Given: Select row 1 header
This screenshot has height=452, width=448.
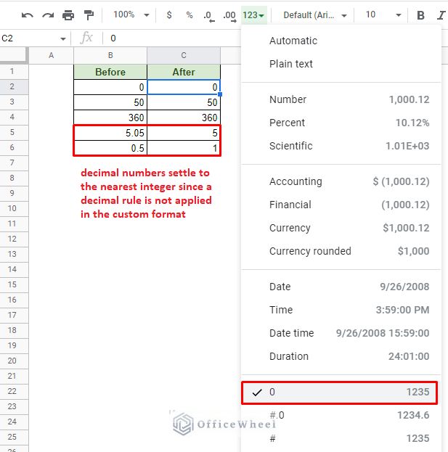Looking at the screenshot, I should pyautogui.click(x=14, y=72).
